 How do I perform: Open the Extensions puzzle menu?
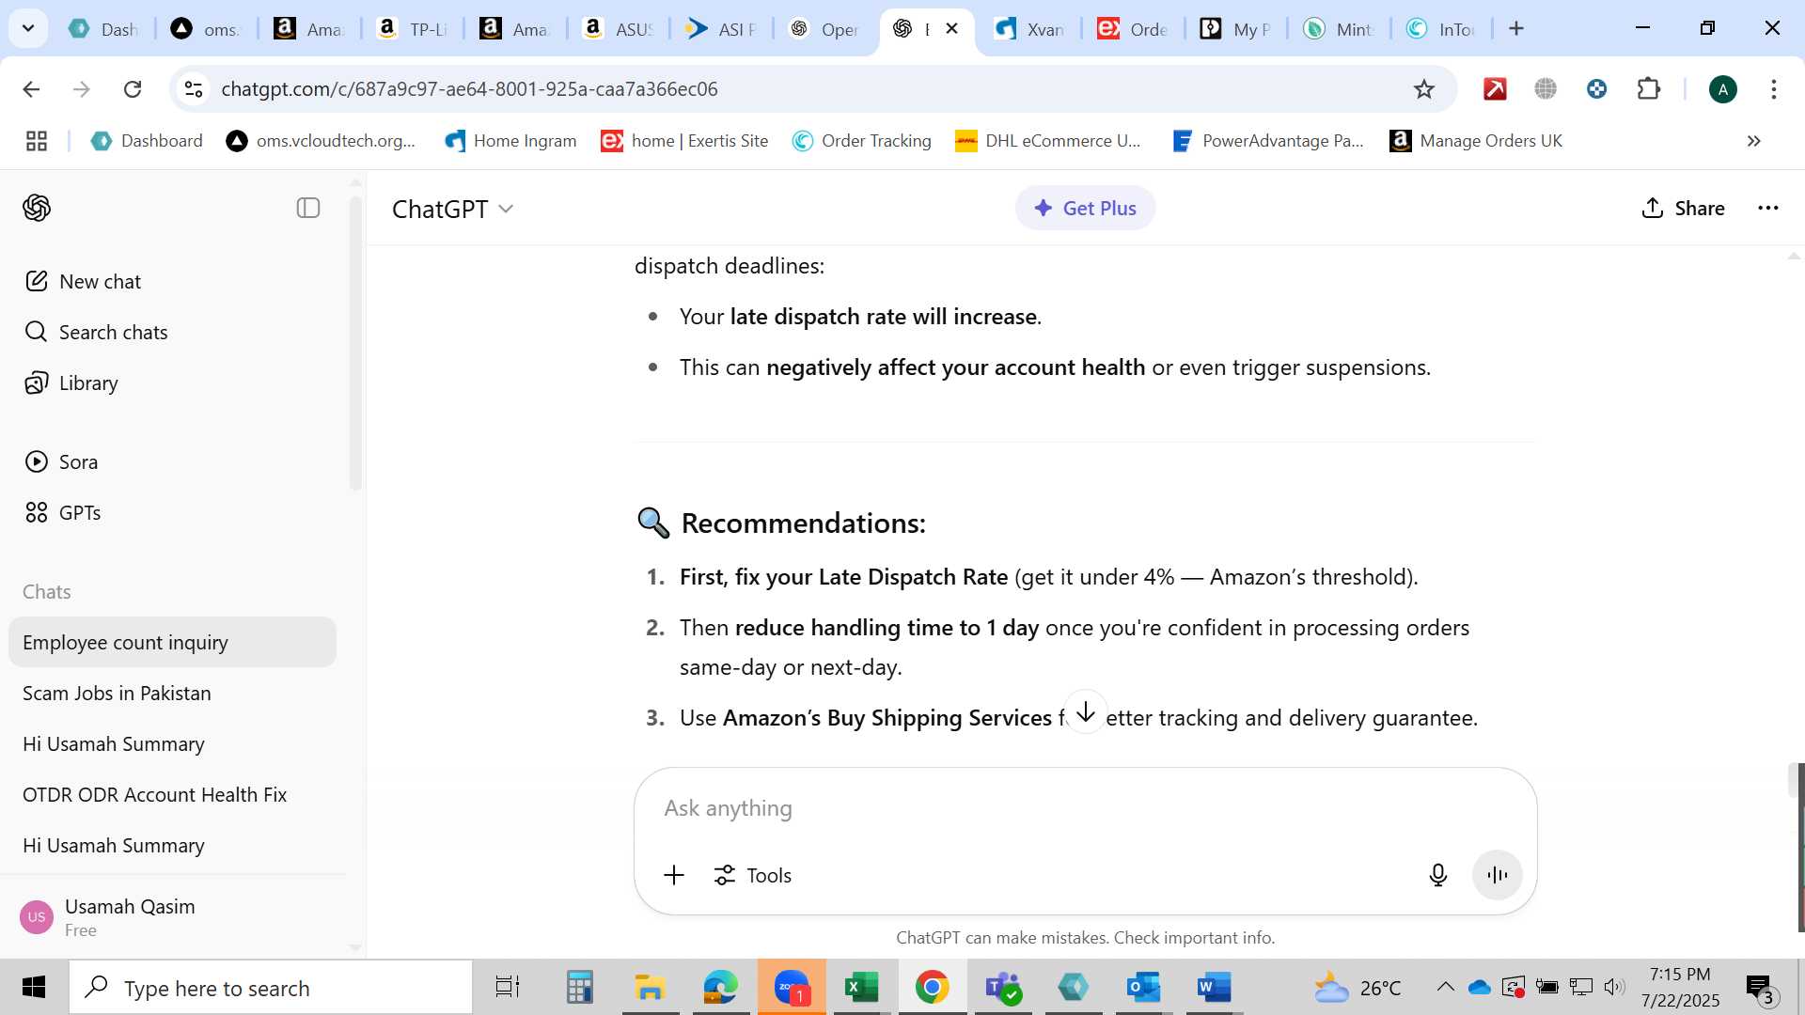pyautogui.click(x=1649, y=89)
